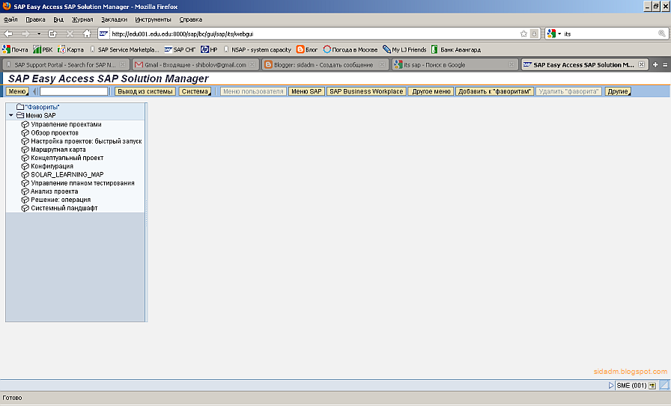Click Добавить к "фаворитам" button
Viewport: 671px width, 406px height.
click(495, 91)
